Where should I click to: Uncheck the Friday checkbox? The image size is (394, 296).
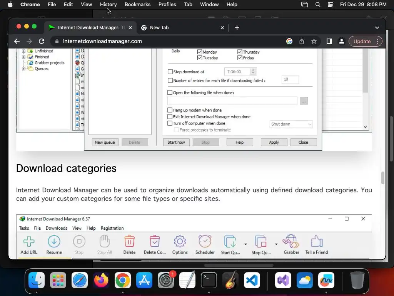pyautogui.click(x=240, y=58)
